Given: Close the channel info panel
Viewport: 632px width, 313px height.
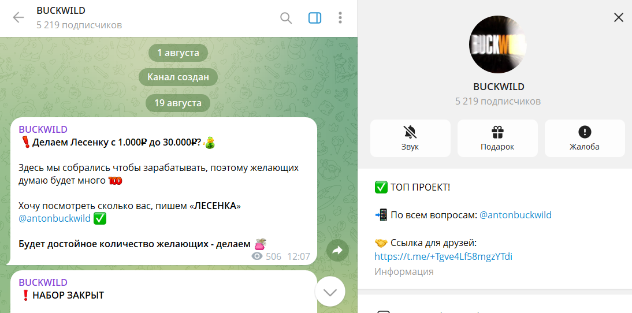Looking at the screenshot, I should pyautogui.click(x=618, y=17).
